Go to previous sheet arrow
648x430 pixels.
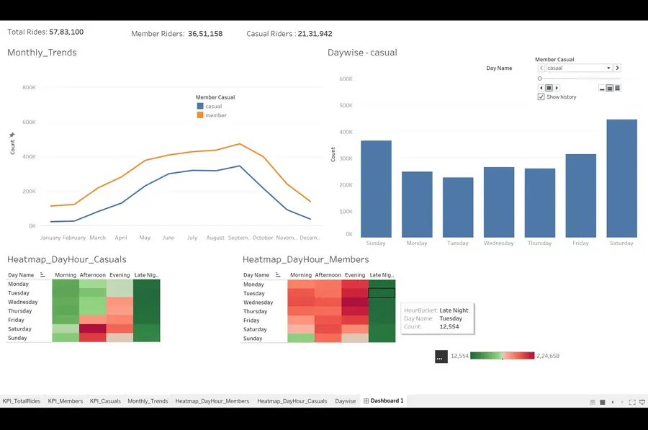(613, 402)
